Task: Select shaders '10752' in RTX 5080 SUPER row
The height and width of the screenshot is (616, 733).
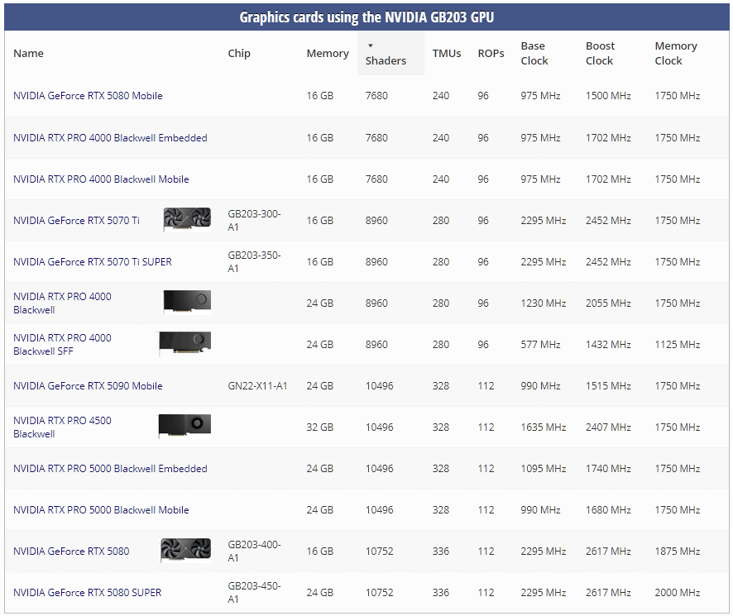Action: [x=379, y=593]
